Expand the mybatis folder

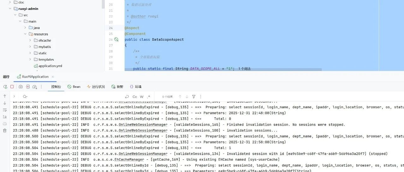pyautogui.click(x=30, y=47)
